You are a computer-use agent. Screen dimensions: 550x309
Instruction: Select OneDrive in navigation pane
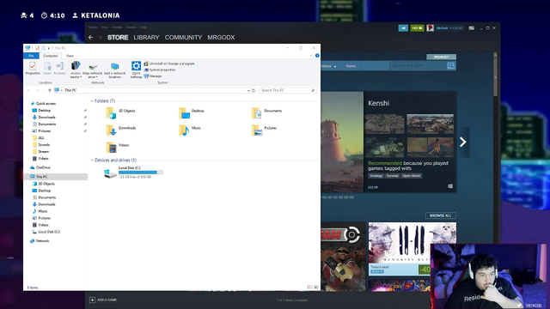pos(43,167)
